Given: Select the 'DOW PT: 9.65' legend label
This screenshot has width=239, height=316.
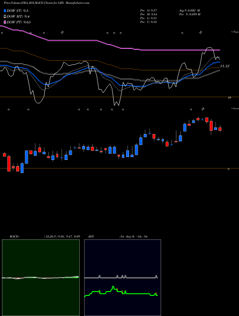Looking at the screenshot, I should point(19,22).
